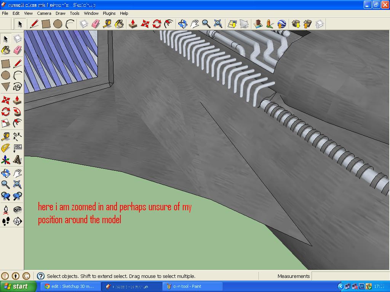390x292 pixels.
Task: Open the status bar help question-mark icon
Action: click(40, 276)
